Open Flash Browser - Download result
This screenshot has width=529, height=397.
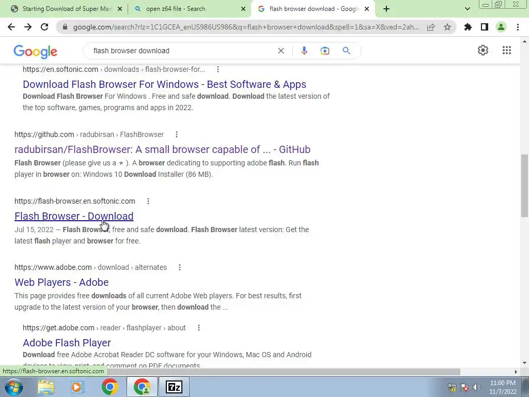point(74,216)
